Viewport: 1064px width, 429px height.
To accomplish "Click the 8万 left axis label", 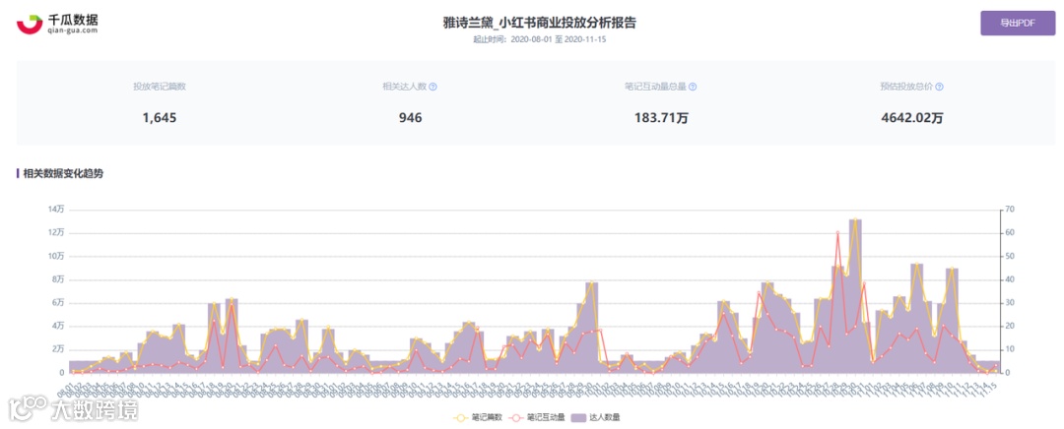I will (56, 279).
